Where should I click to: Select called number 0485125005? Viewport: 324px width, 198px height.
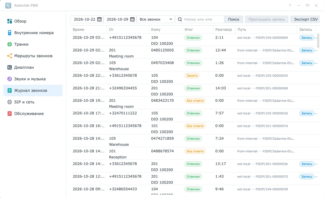tap(163, 50)
